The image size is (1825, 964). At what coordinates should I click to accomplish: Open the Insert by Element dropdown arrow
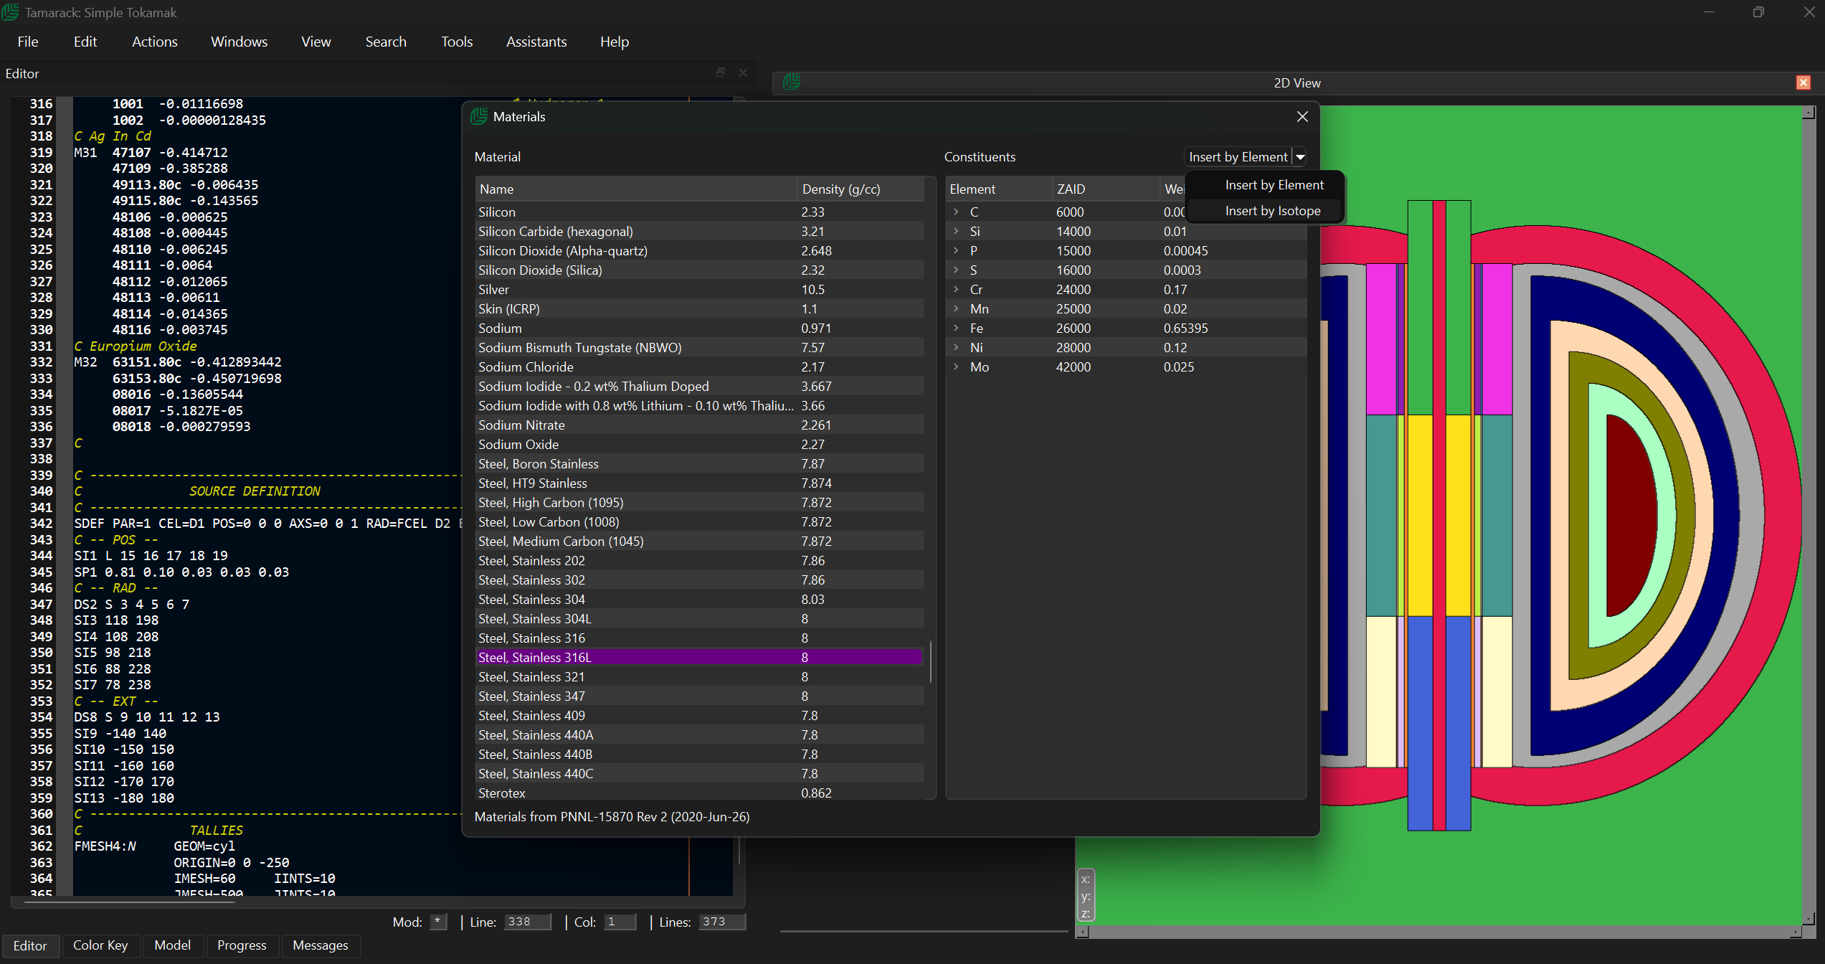(x=1299, y=157)
